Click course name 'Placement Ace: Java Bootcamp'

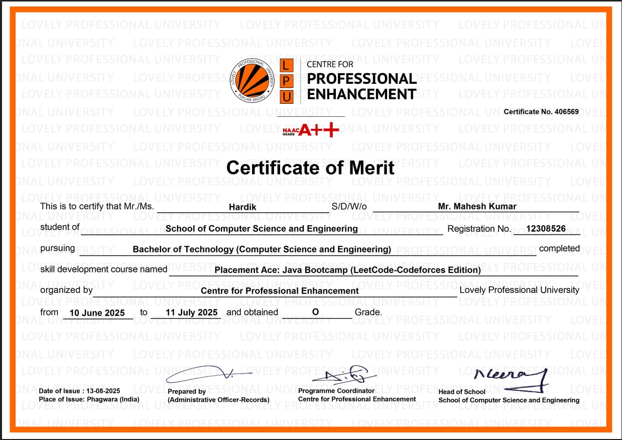pyautogui.click(x=281, y=270)
